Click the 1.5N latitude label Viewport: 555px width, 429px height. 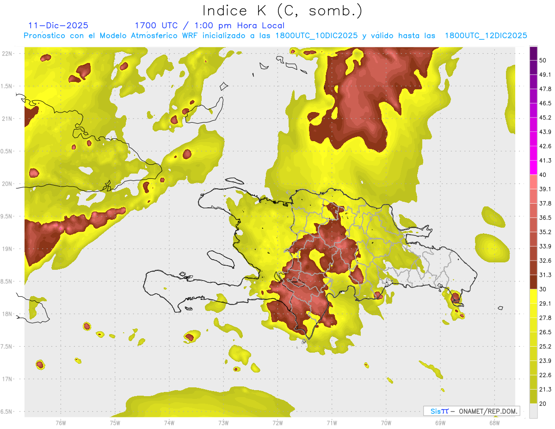tap(6, 86)
